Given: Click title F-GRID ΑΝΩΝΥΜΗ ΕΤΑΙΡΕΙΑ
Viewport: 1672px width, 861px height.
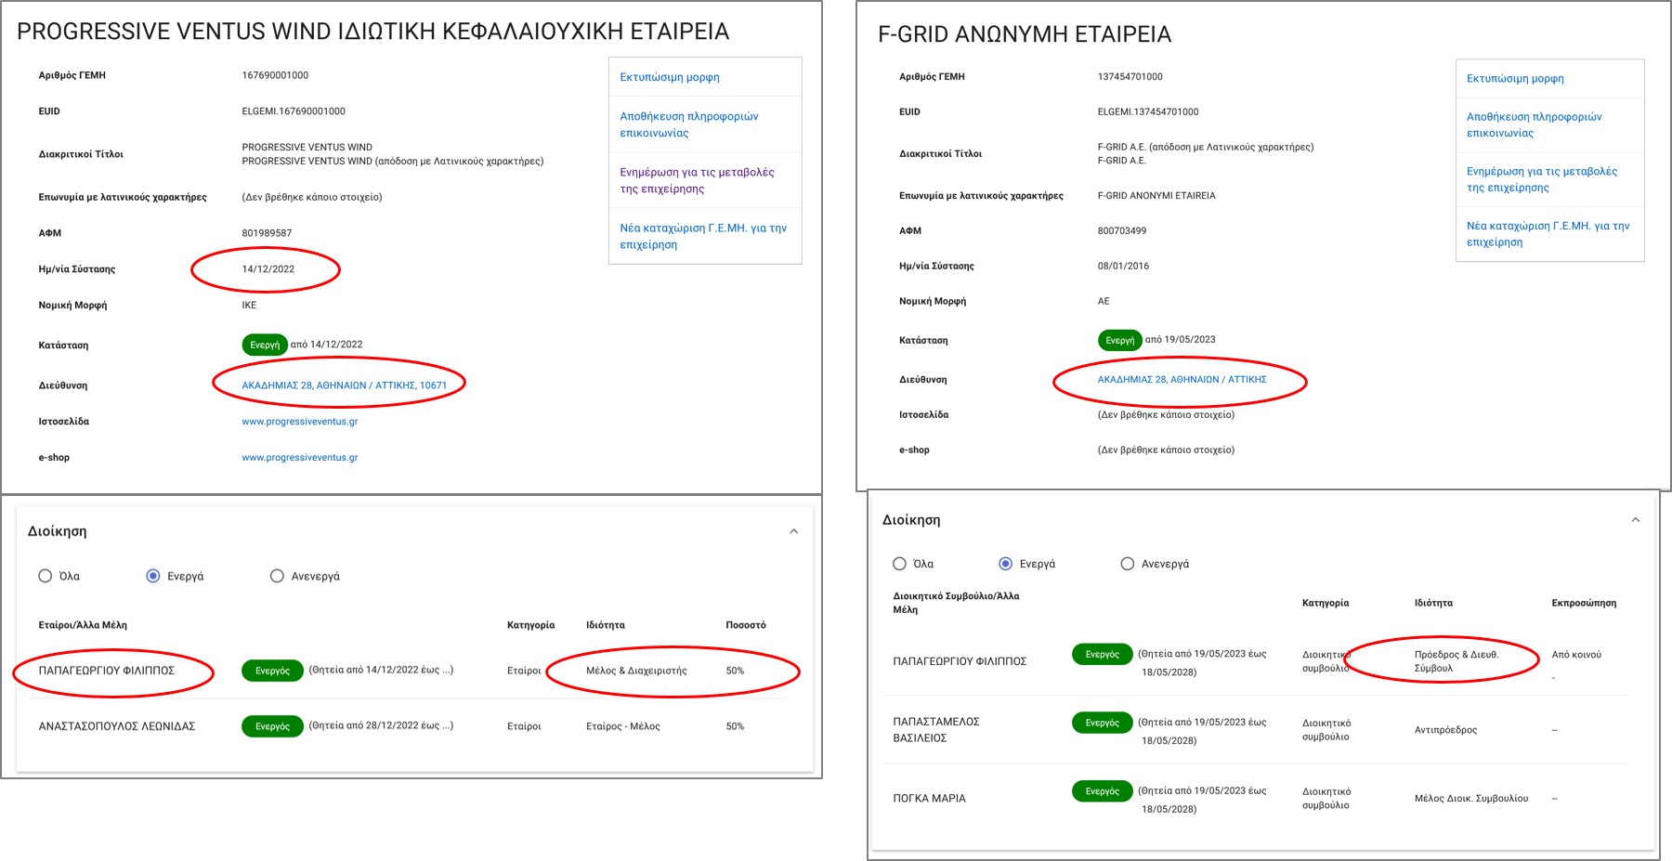Looking at the screenshot, I should (x=1025, y=34).
